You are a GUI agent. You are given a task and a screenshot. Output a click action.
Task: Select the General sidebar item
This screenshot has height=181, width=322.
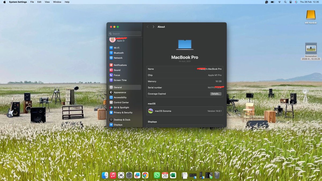125,87
